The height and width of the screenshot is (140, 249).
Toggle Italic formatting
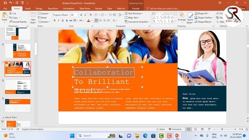tap(59, 21)
